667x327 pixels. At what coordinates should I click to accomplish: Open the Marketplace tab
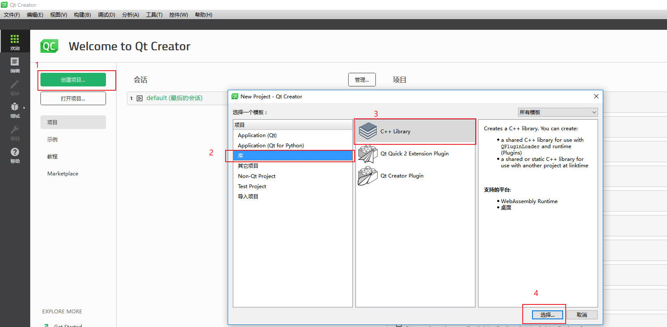point(73,173)
